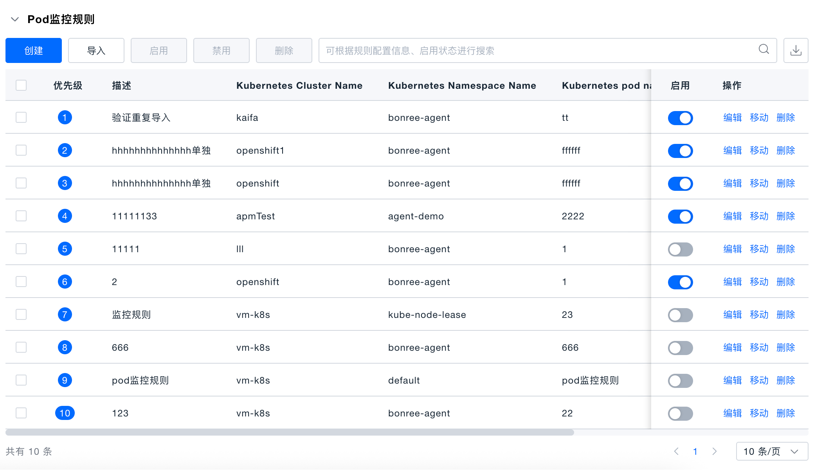
Task: Select checkbox for priority 5 row
Action: click(21, 249)
